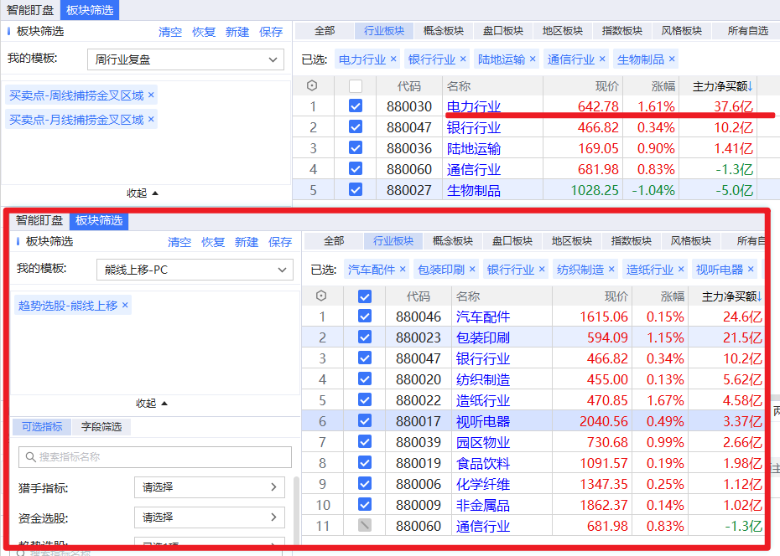Focus the 搜索指标名称 search field

tap(155, 457)
